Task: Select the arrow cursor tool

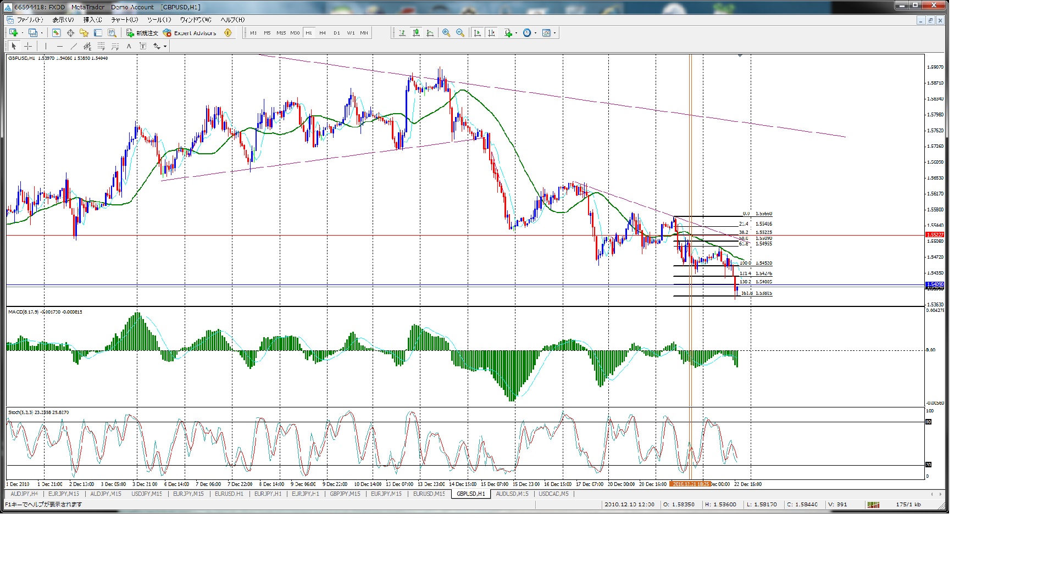Action: click(14, 46)
